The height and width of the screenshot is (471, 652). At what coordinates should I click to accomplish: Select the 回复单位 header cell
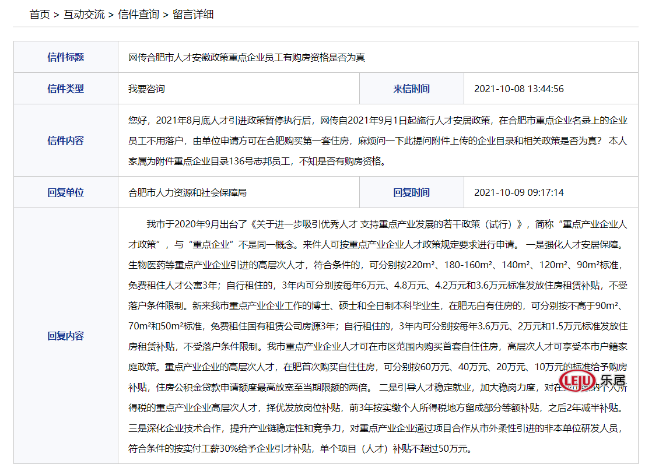66,192
